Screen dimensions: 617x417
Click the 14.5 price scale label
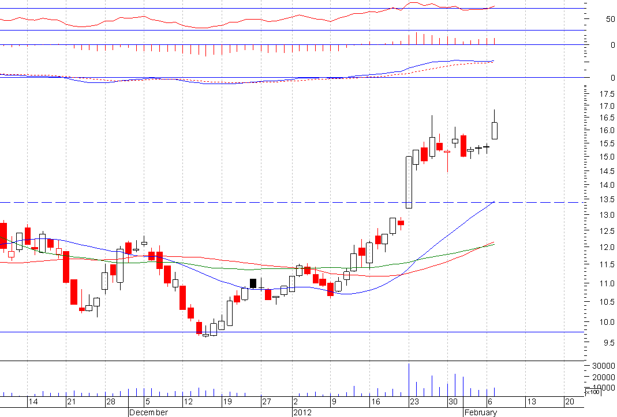tap(607, 171)
